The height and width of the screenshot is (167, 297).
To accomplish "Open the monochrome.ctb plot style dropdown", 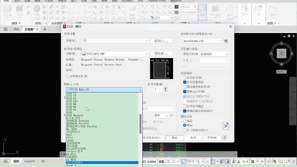I will [x=220, y=41].
